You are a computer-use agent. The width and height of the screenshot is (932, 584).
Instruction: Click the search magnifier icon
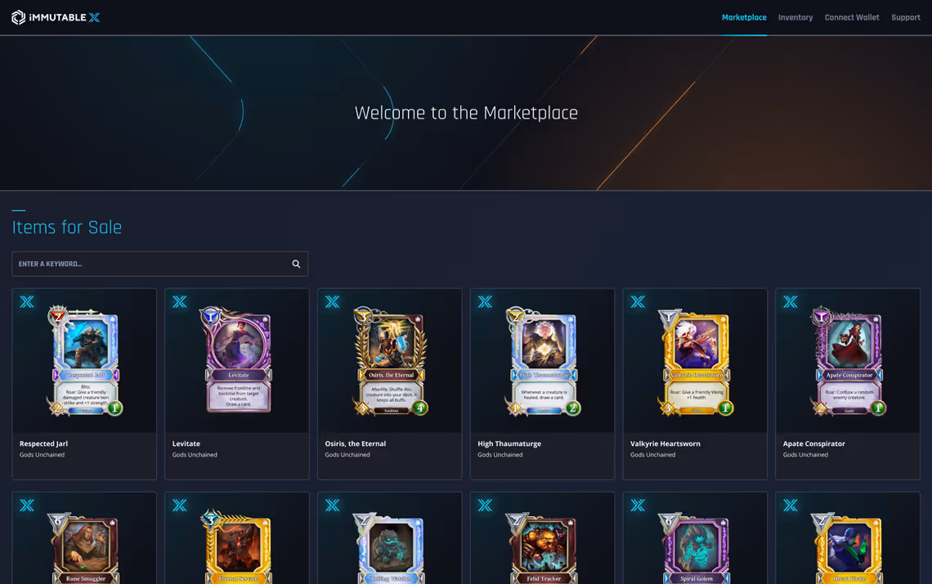pos(296,264)
